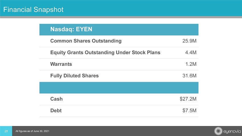
Task: Click the Nasdaq: EYEN table header
Action: [71, 29]
